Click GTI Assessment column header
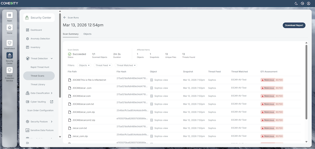This screenshot has width=315, height=149. pyautogui.click(x=269, y=72)
